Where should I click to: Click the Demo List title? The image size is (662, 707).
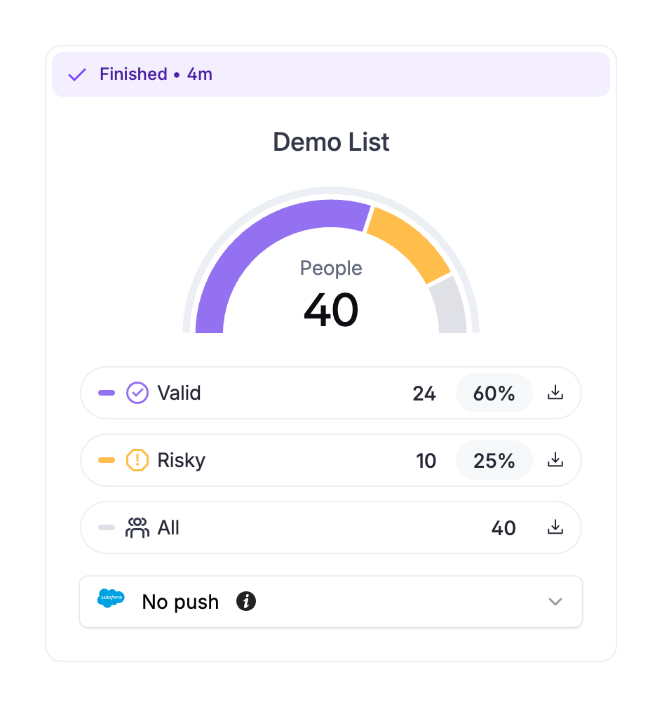(330, 142)
